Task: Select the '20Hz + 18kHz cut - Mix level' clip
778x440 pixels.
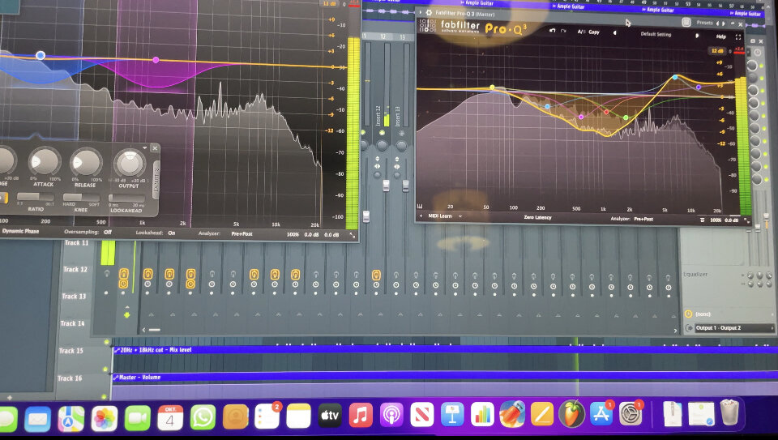Action: [x=445, y=350]
